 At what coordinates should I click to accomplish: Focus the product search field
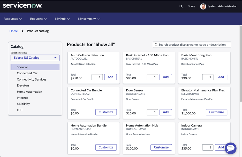point(192,45)
